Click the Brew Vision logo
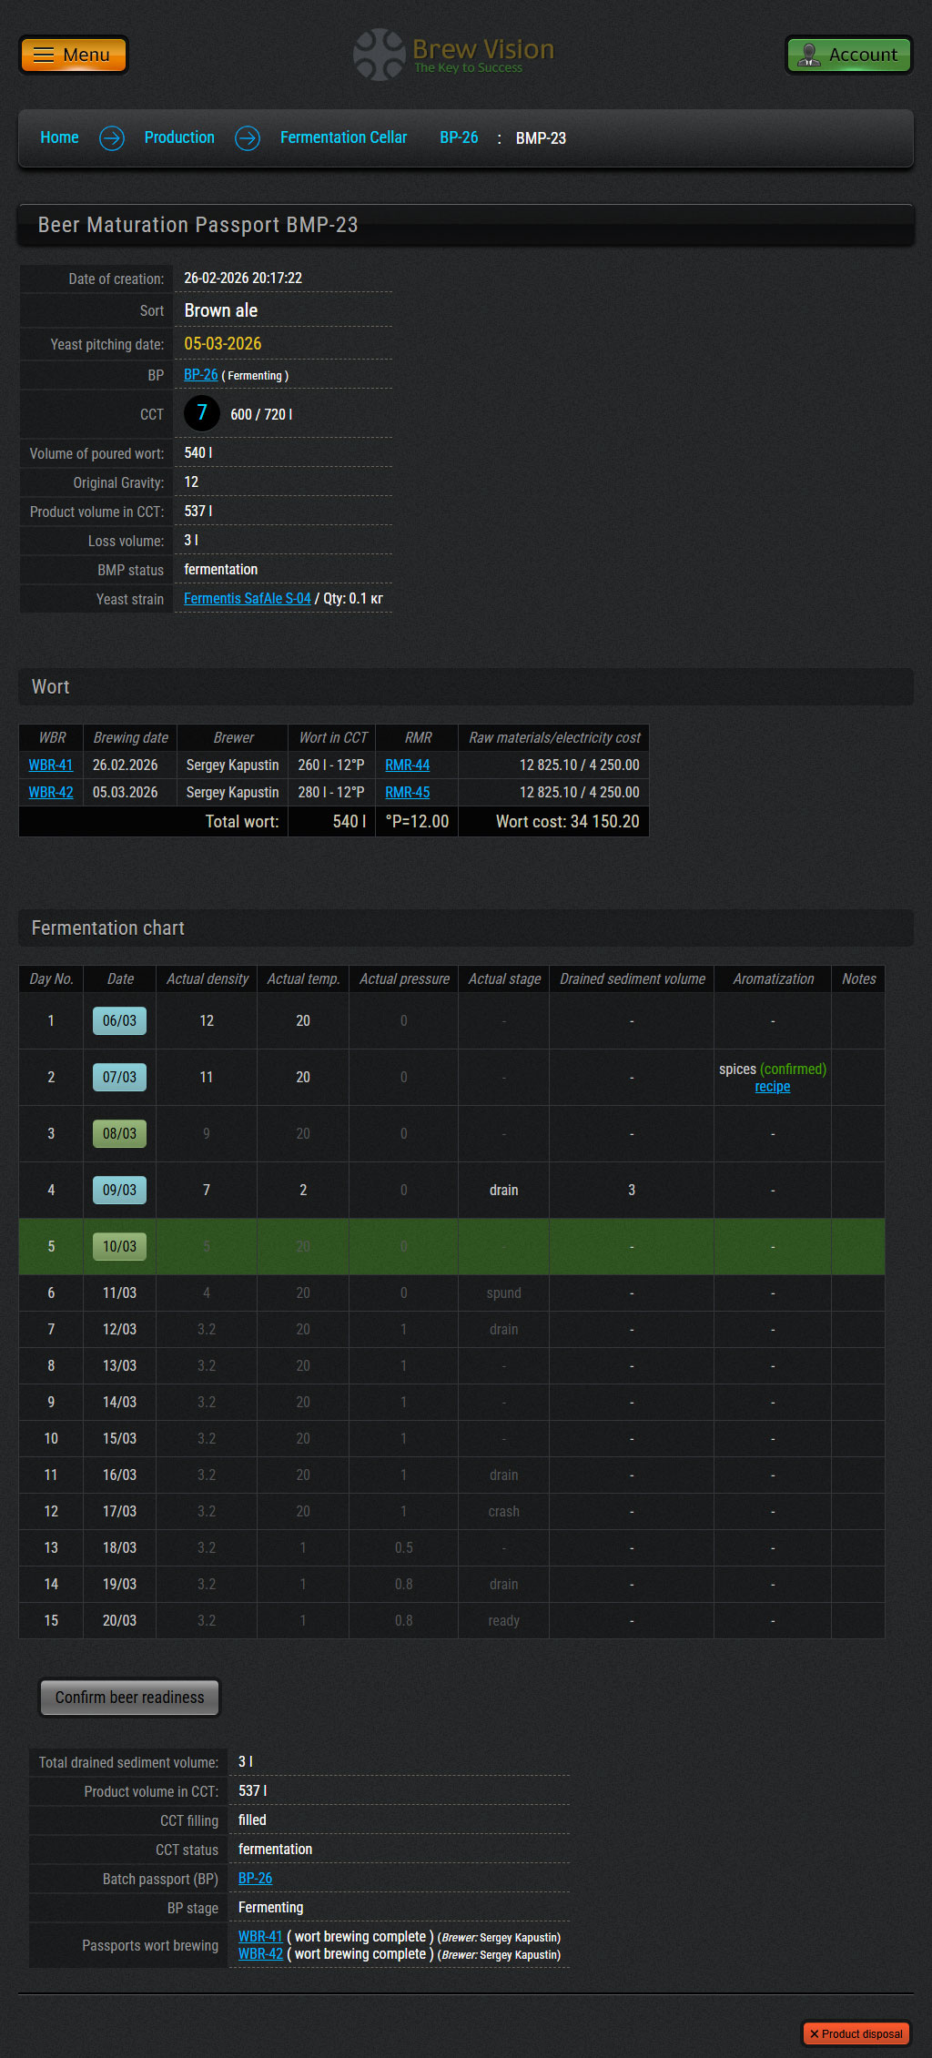Screen dimensions: 932x2058 coord(454,55)
